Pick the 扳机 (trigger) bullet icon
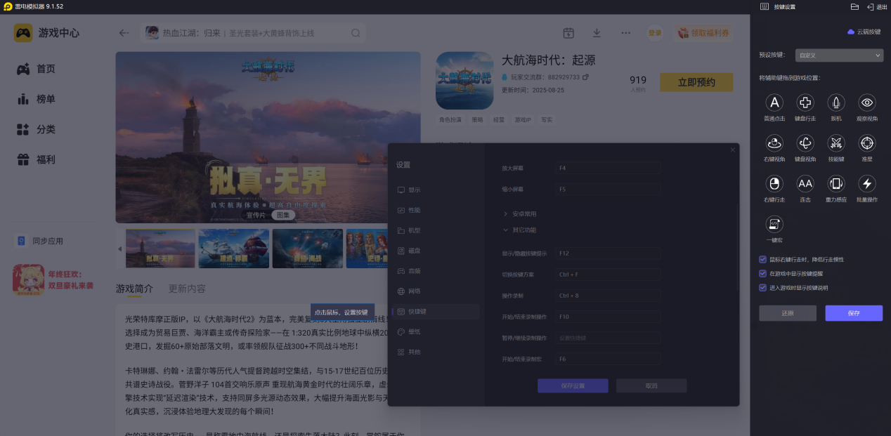This screenshot has width=891, height=436. point(836,103)
